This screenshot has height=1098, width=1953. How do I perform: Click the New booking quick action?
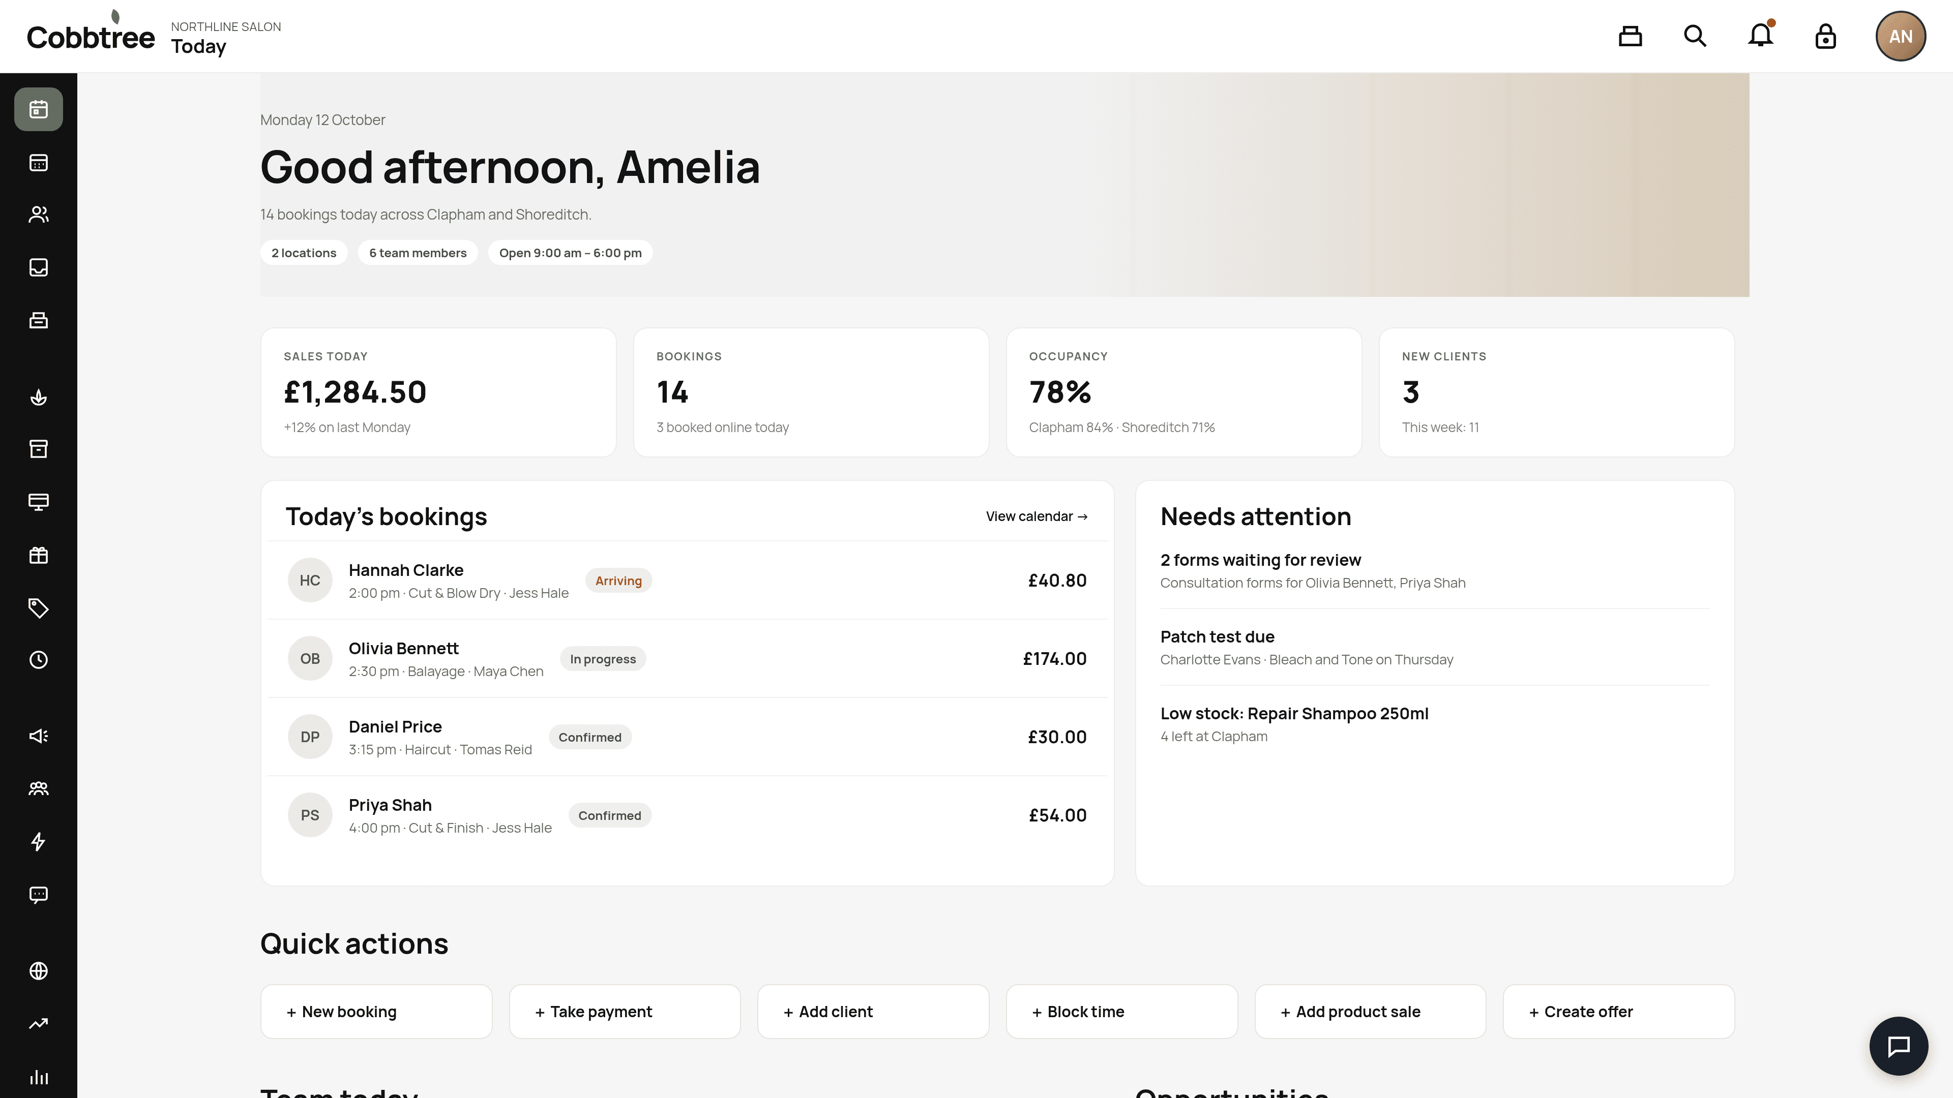[x=376, y=1012]
